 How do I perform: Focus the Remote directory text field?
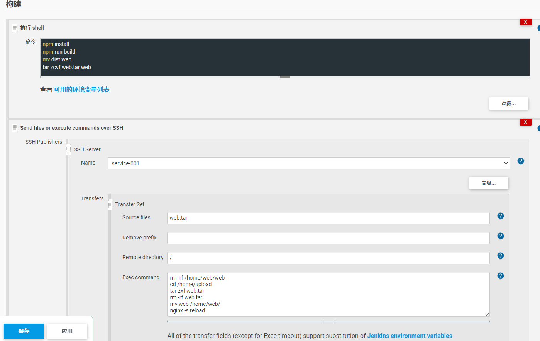(328, 258)
